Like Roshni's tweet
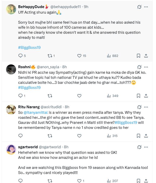The image size is (156, 183). point(79,96)
